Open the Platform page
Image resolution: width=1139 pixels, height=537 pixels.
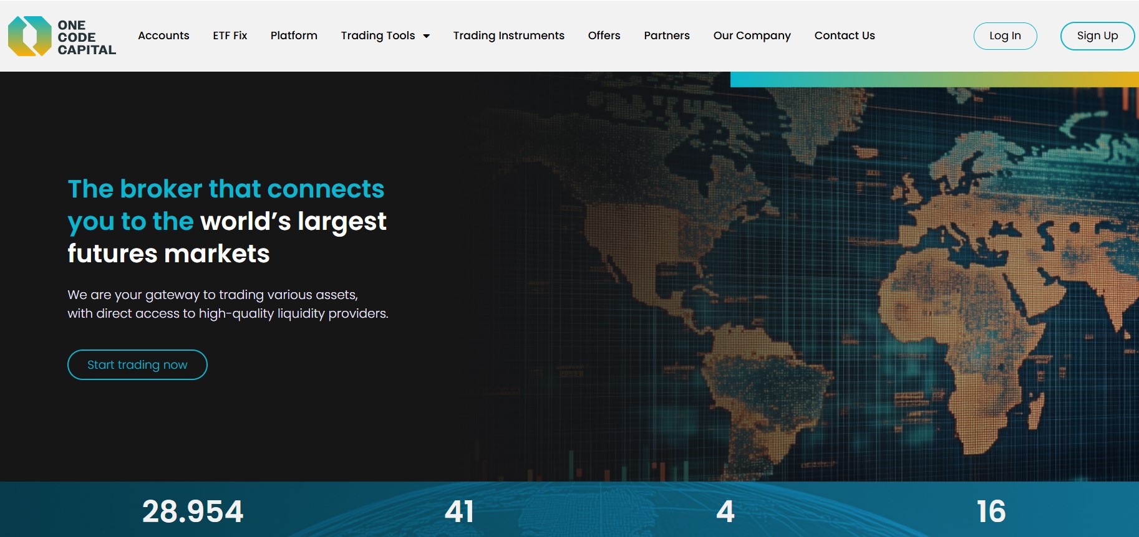[294, 36]
